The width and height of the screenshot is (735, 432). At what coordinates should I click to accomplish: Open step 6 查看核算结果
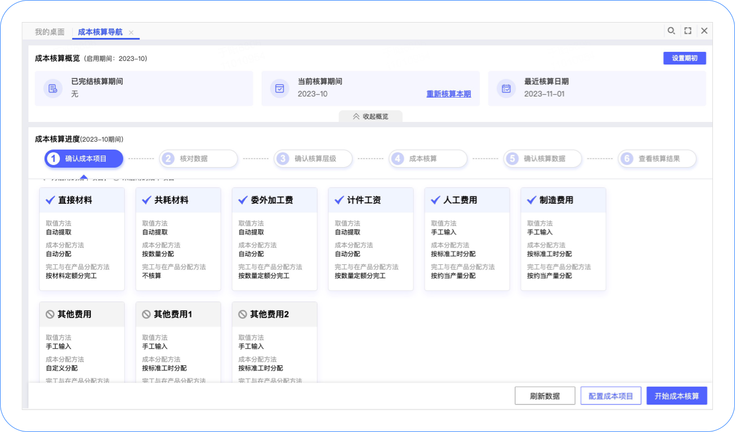(657, 159)
